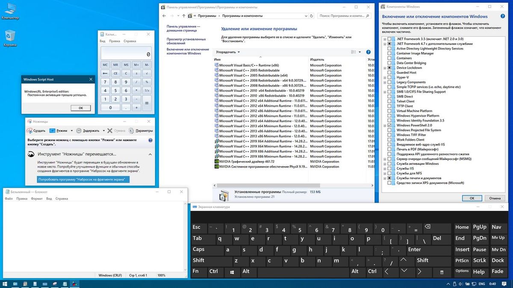Viewport: 513px width, 288px height.
Task: Open Формат menu in Блокнот
Action: pyautogui.click(x=37, y=199)
